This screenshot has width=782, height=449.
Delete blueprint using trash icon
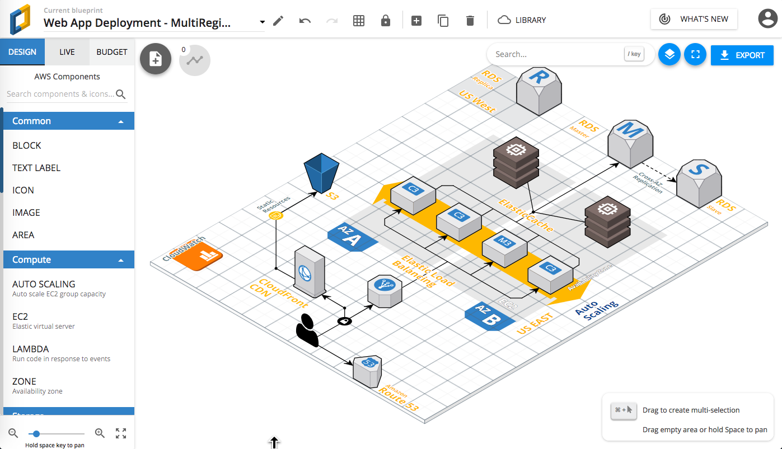click(x=470, y=21)
